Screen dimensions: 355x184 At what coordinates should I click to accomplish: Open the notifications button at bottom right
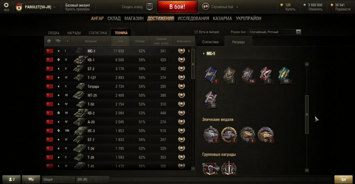(343, 179)
